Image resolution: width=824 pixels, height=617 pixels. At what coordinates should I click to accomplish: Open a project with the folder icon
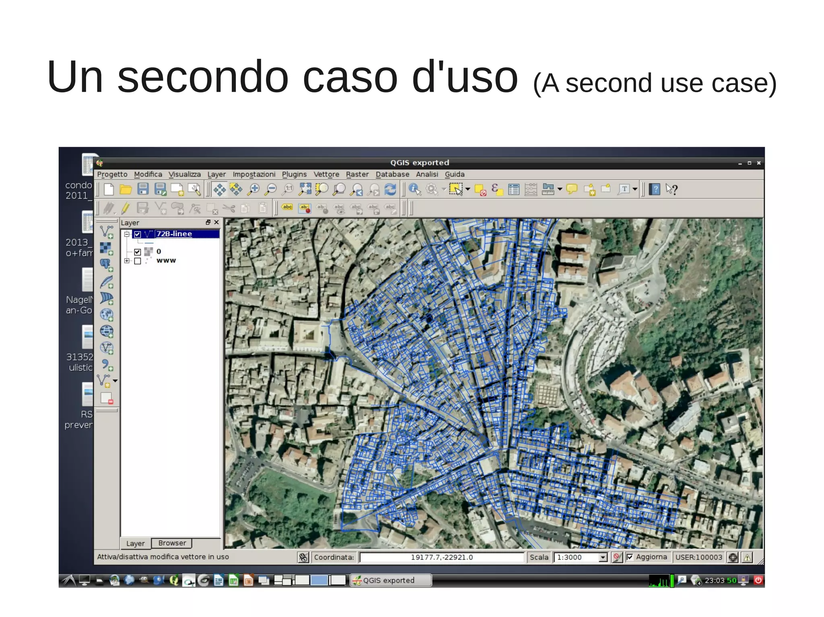pyautogui.click(x=126, y=189)
